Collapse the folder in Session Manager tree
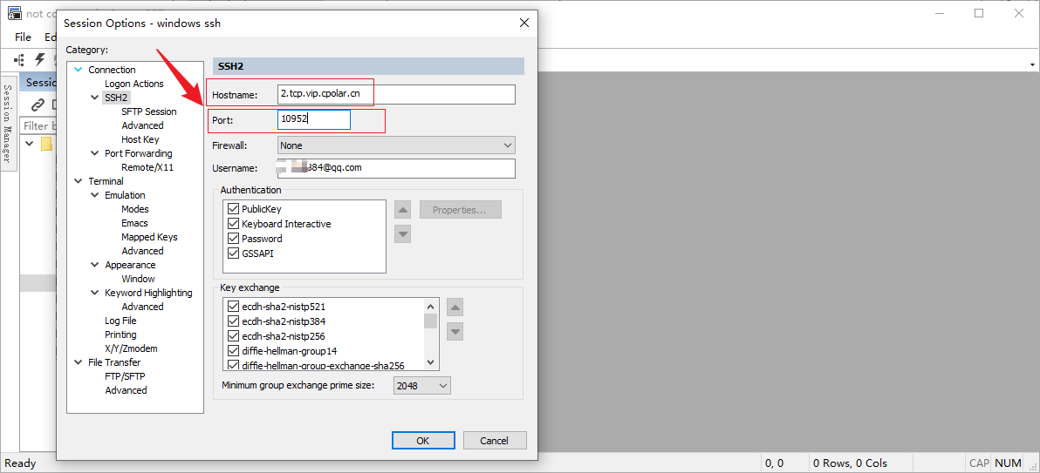This screenshot has width=1040, height=473. 29,143
